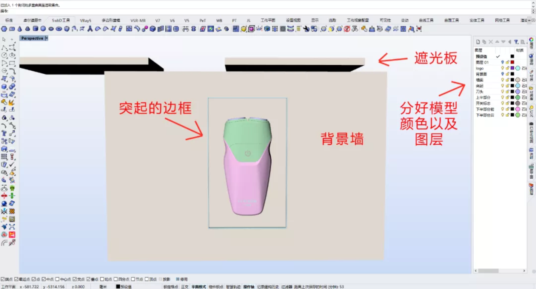The height and width of the screenshot is (289, 536).
Task: Toggle 智慧轨迹 SmartTrack in status bar
Action: click(x=233, y=286)
